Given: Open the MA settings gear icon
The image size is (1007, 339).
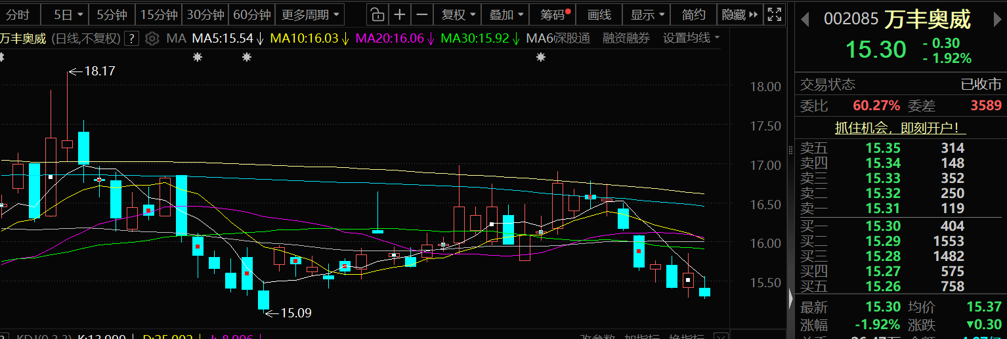Looking at the screenshot, I should 152,39.
